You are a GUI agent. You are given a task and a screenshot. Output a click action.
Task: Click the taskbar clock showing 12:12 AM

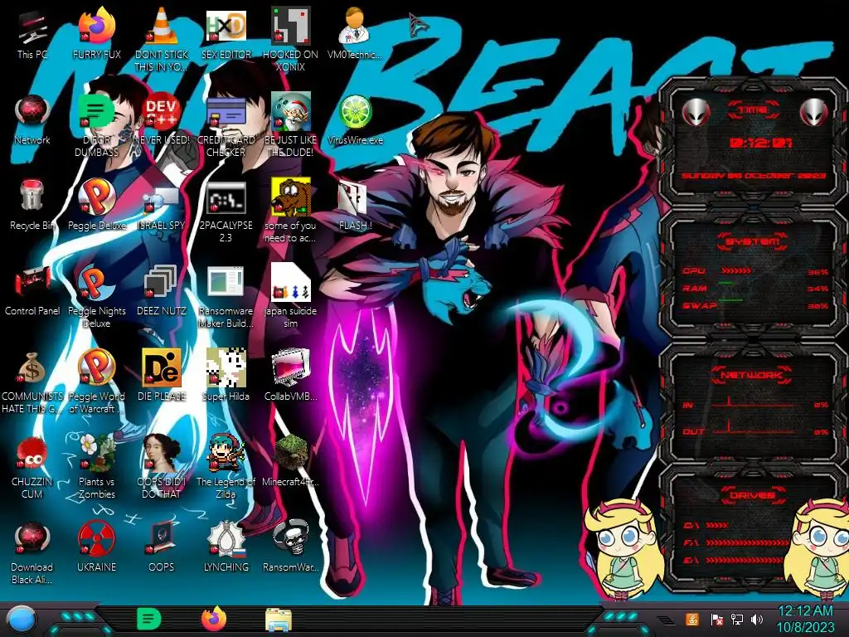coord(805,619)
